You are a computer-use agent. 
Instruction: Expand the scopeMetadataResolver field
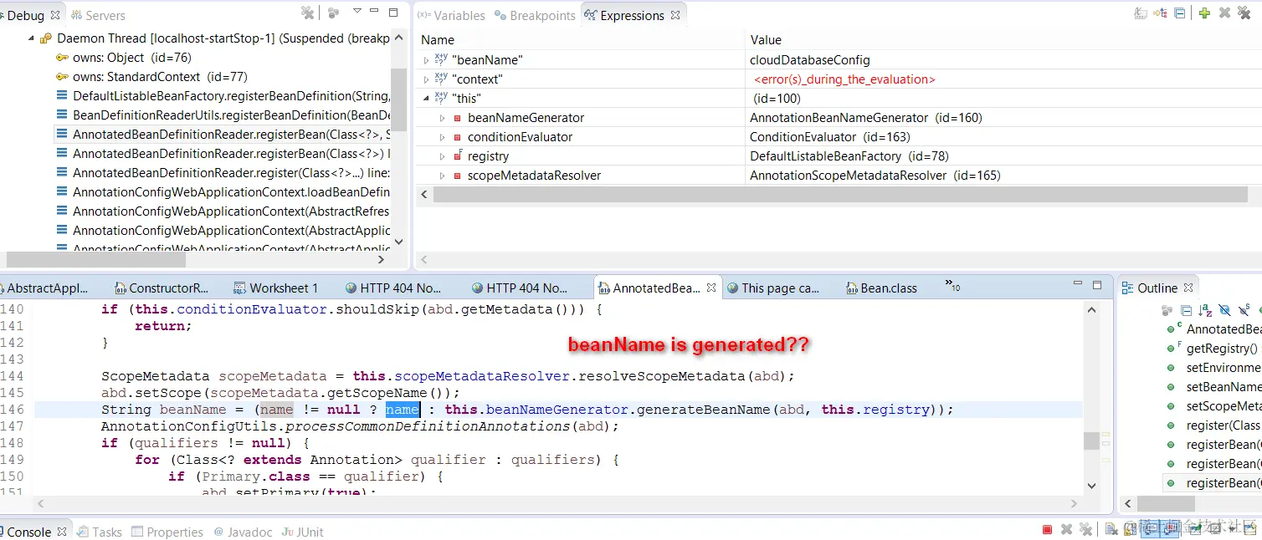click(443, 176)
